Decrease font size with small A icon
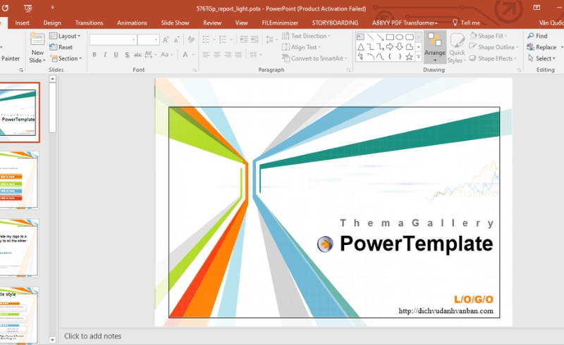The width and height of the screenshot is (564, 345). [177, 39]
